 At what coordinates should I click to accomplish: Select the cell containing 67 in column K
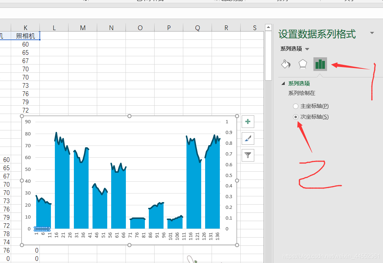pyautogui.click(x=25, y=61)
